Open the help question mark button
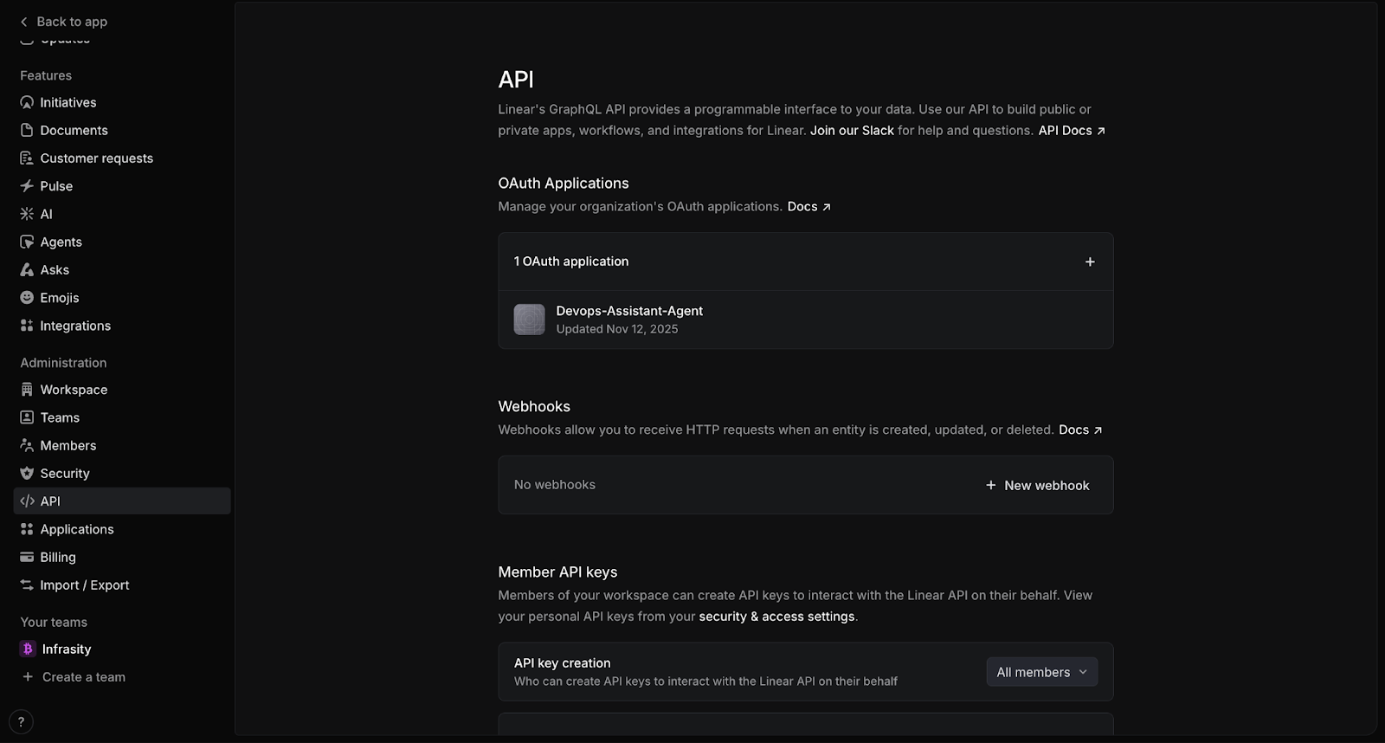The image size is (1385, 743). tap(21, 721)
